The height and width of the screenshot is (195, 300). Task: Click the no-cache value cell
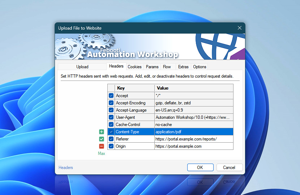[194, 125]
